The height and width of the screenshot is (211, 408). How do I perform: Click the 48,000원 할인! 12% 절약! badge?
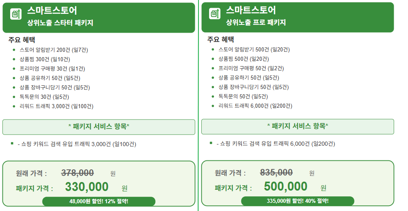pyautogui.click(x=99, y=201)
